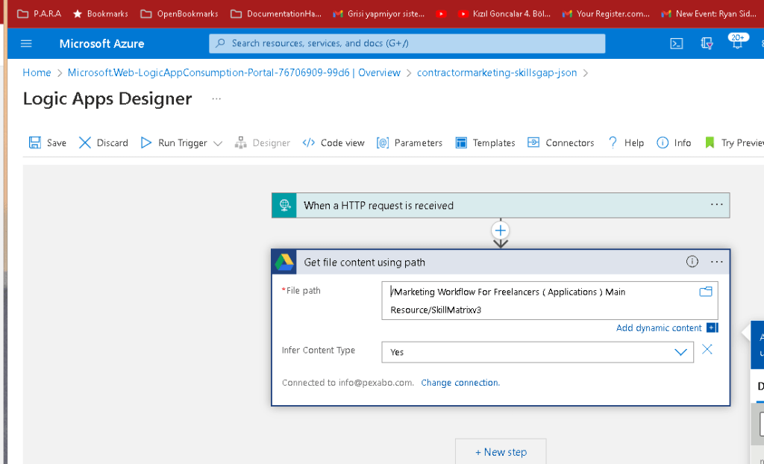Viewport: 764px width, 464px height.
Task: Click the Connected to info@pexabo.com text
Action: 348,383
